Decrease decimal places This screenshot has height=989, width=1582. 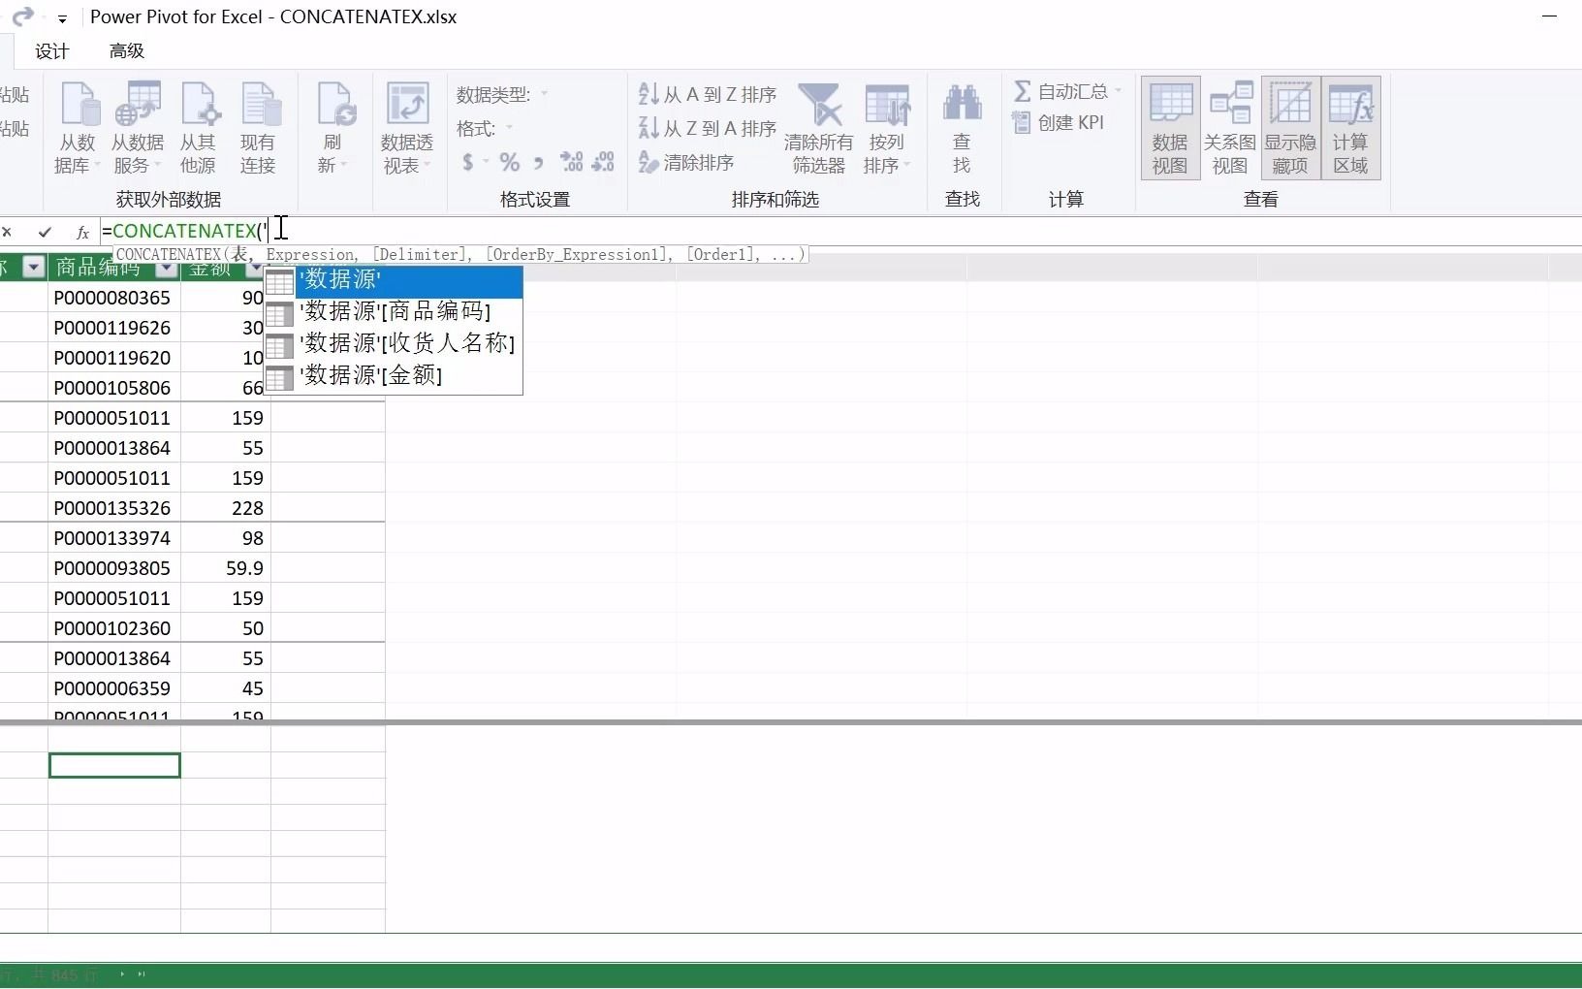[603, 162]
